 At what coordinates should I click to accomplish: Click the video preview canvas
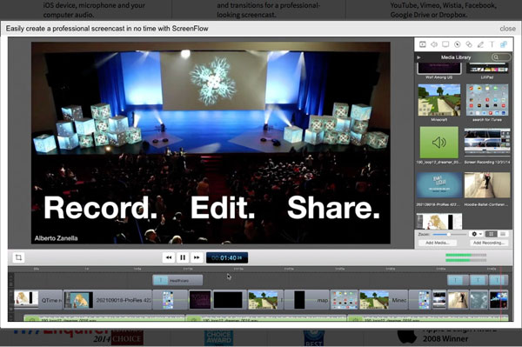pyautogui.click(x=211, y=143)
